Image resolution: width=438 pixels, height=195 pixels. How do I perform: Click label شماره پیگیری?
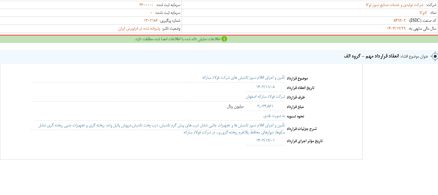170,21
